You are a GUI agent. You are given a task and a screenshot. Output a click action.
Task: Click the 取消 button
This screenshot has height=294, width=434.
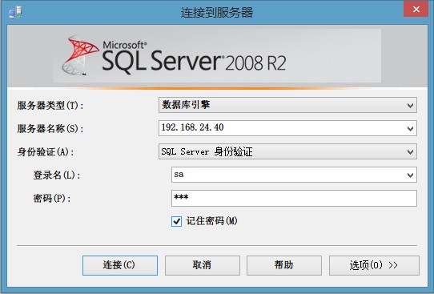[203, 265]
